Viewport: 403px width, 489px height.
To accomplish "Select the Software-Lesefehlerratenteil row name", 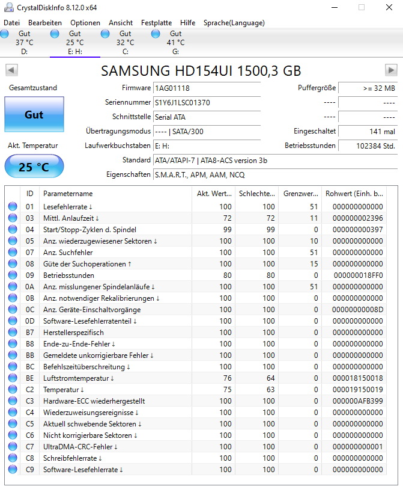I will (89, 321).
